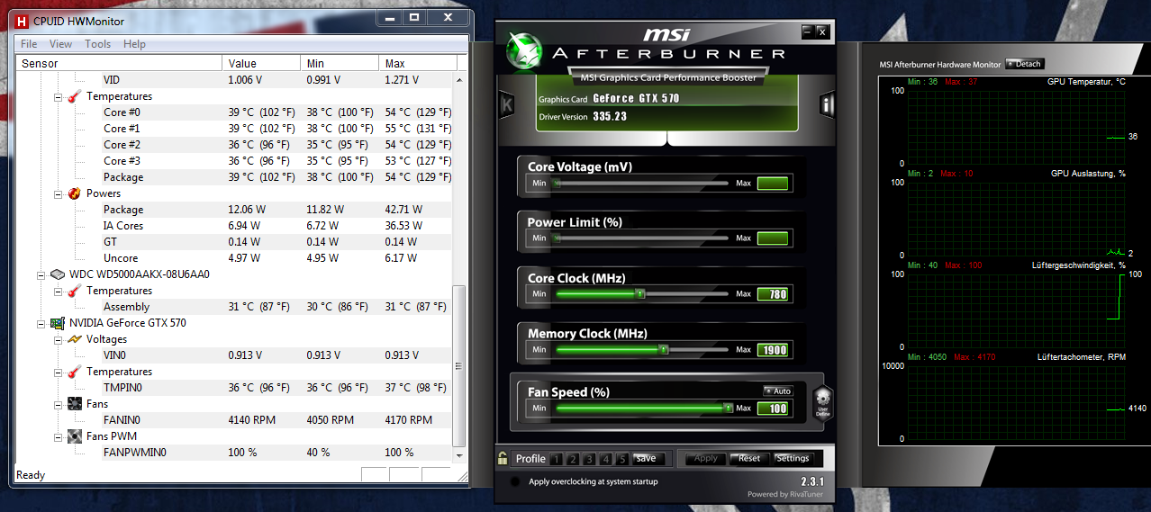Collapse the Voltages node above VIN0

[x=59, y=339]
